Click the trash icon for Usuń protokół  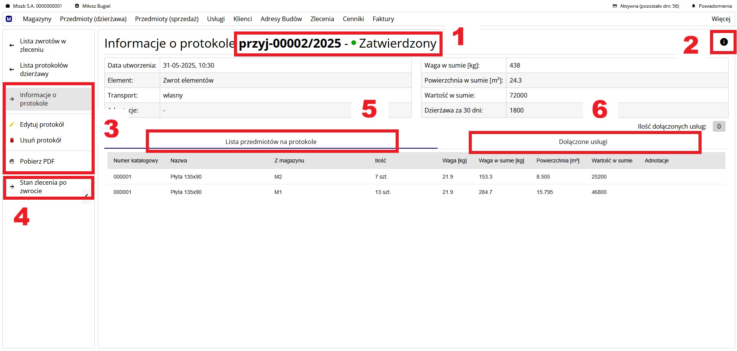[12, 140]
